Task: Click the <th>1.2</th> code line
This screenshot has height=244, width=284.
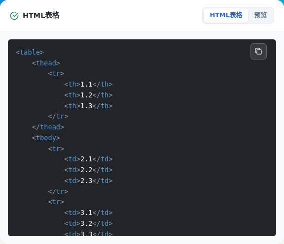Action: point(88,95)
